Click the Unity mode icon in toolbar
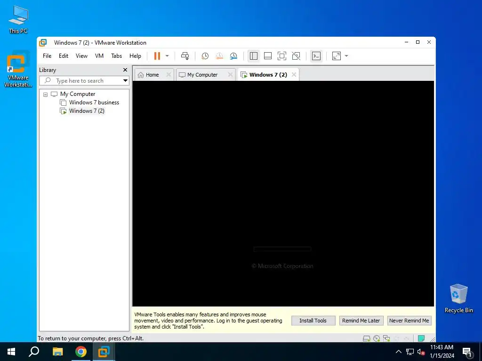The image size is (482, 361). (x=296, y=56)
